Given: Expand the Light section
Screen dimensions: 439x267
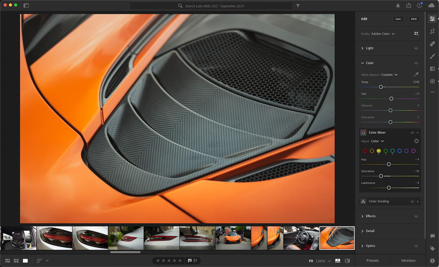Looking at the screenshot, I should (362, 48).
